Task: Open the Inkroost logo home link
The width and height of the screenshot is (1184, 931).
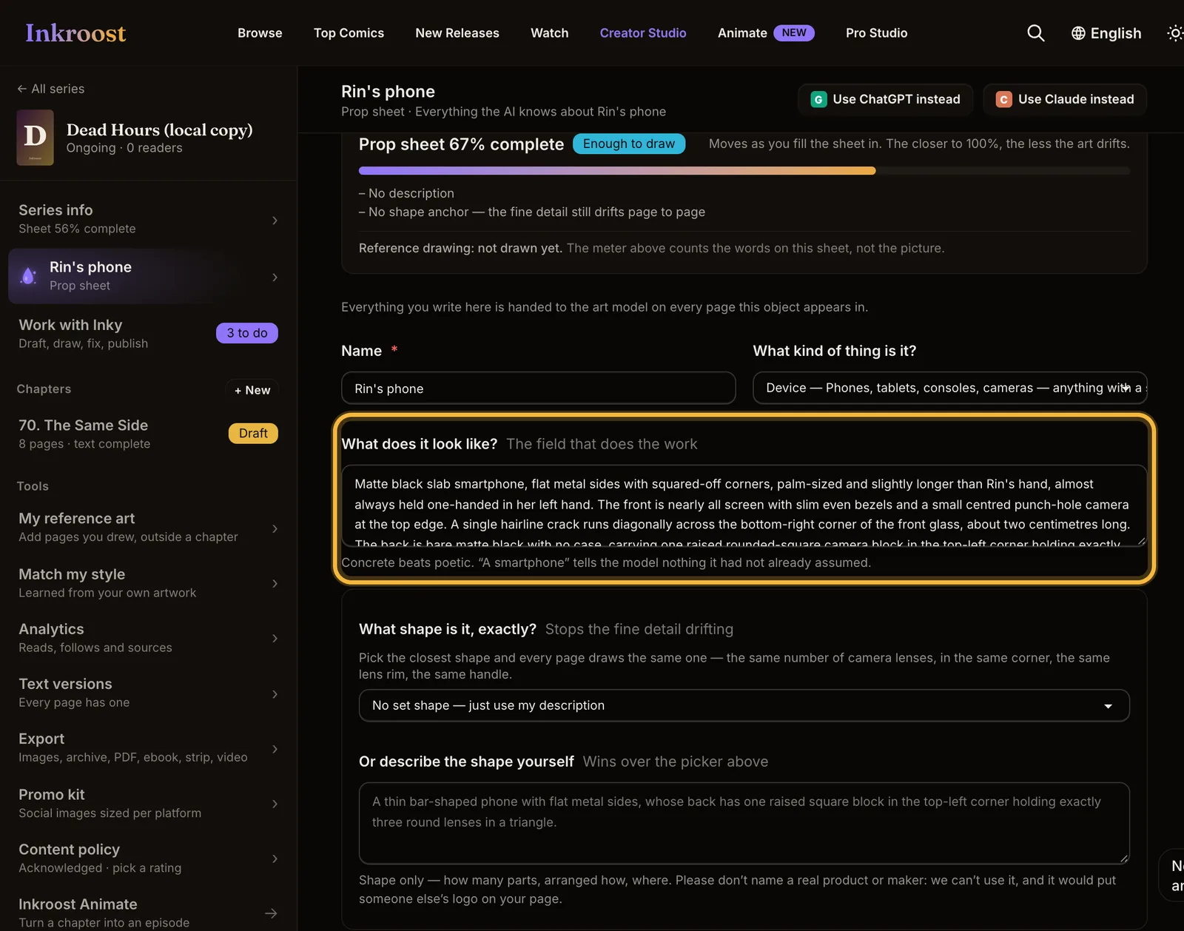Action: click(75, 33)
